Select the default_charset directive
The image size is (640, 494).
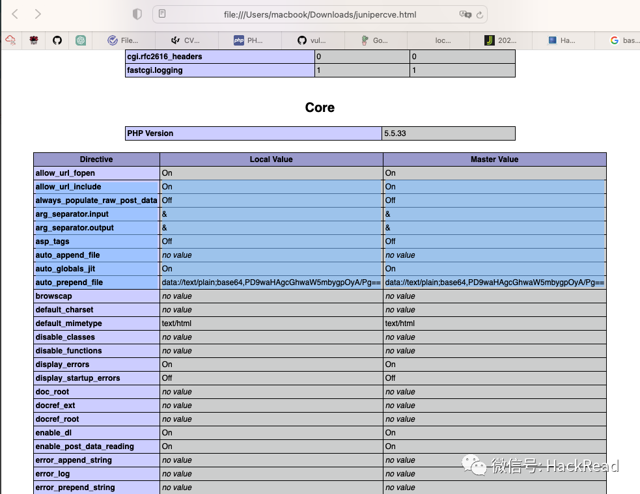64,310
